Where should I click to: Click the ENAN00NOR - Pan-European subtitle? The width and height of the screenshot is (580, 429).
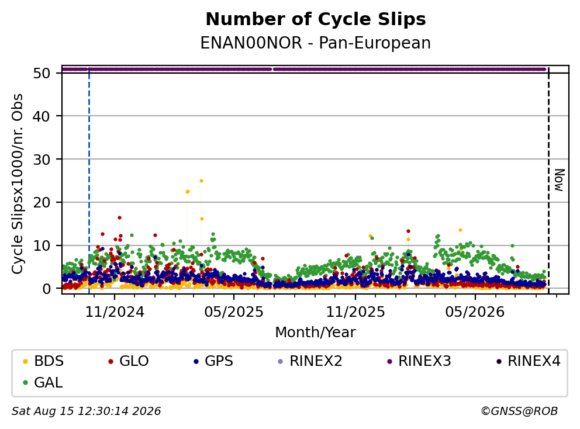pyautogui.click(x=316, y=43)
